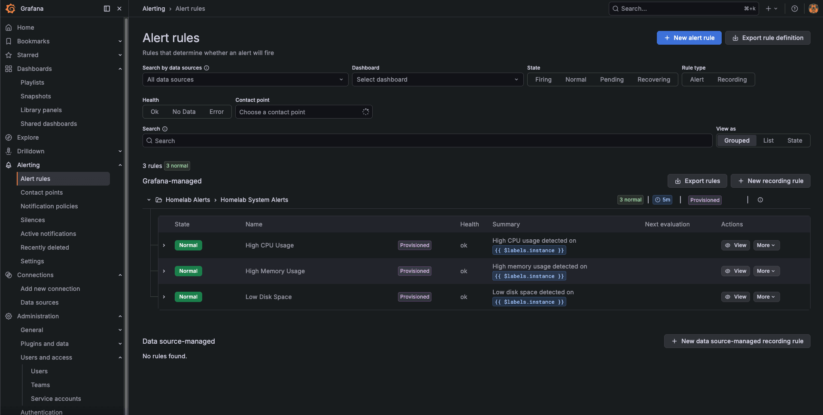
Task: Open the user avatar menu
Action: pos(813,9)
